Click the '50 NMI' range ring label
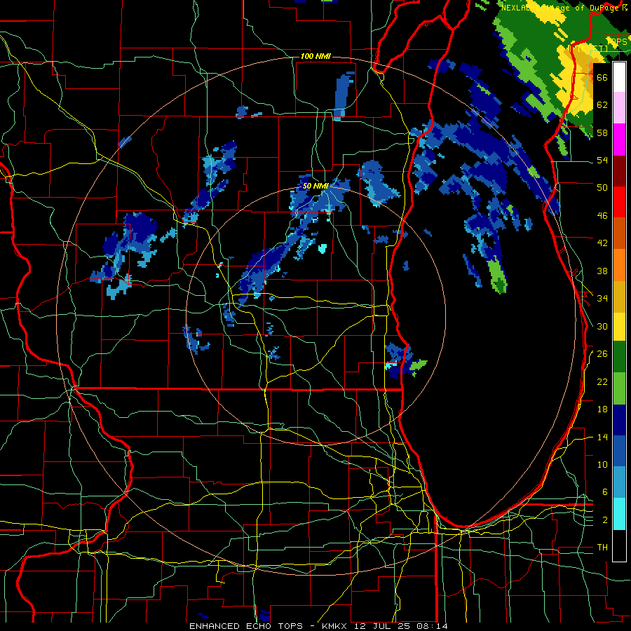Viewport: 631px width, 631px height. click(315, 186)
